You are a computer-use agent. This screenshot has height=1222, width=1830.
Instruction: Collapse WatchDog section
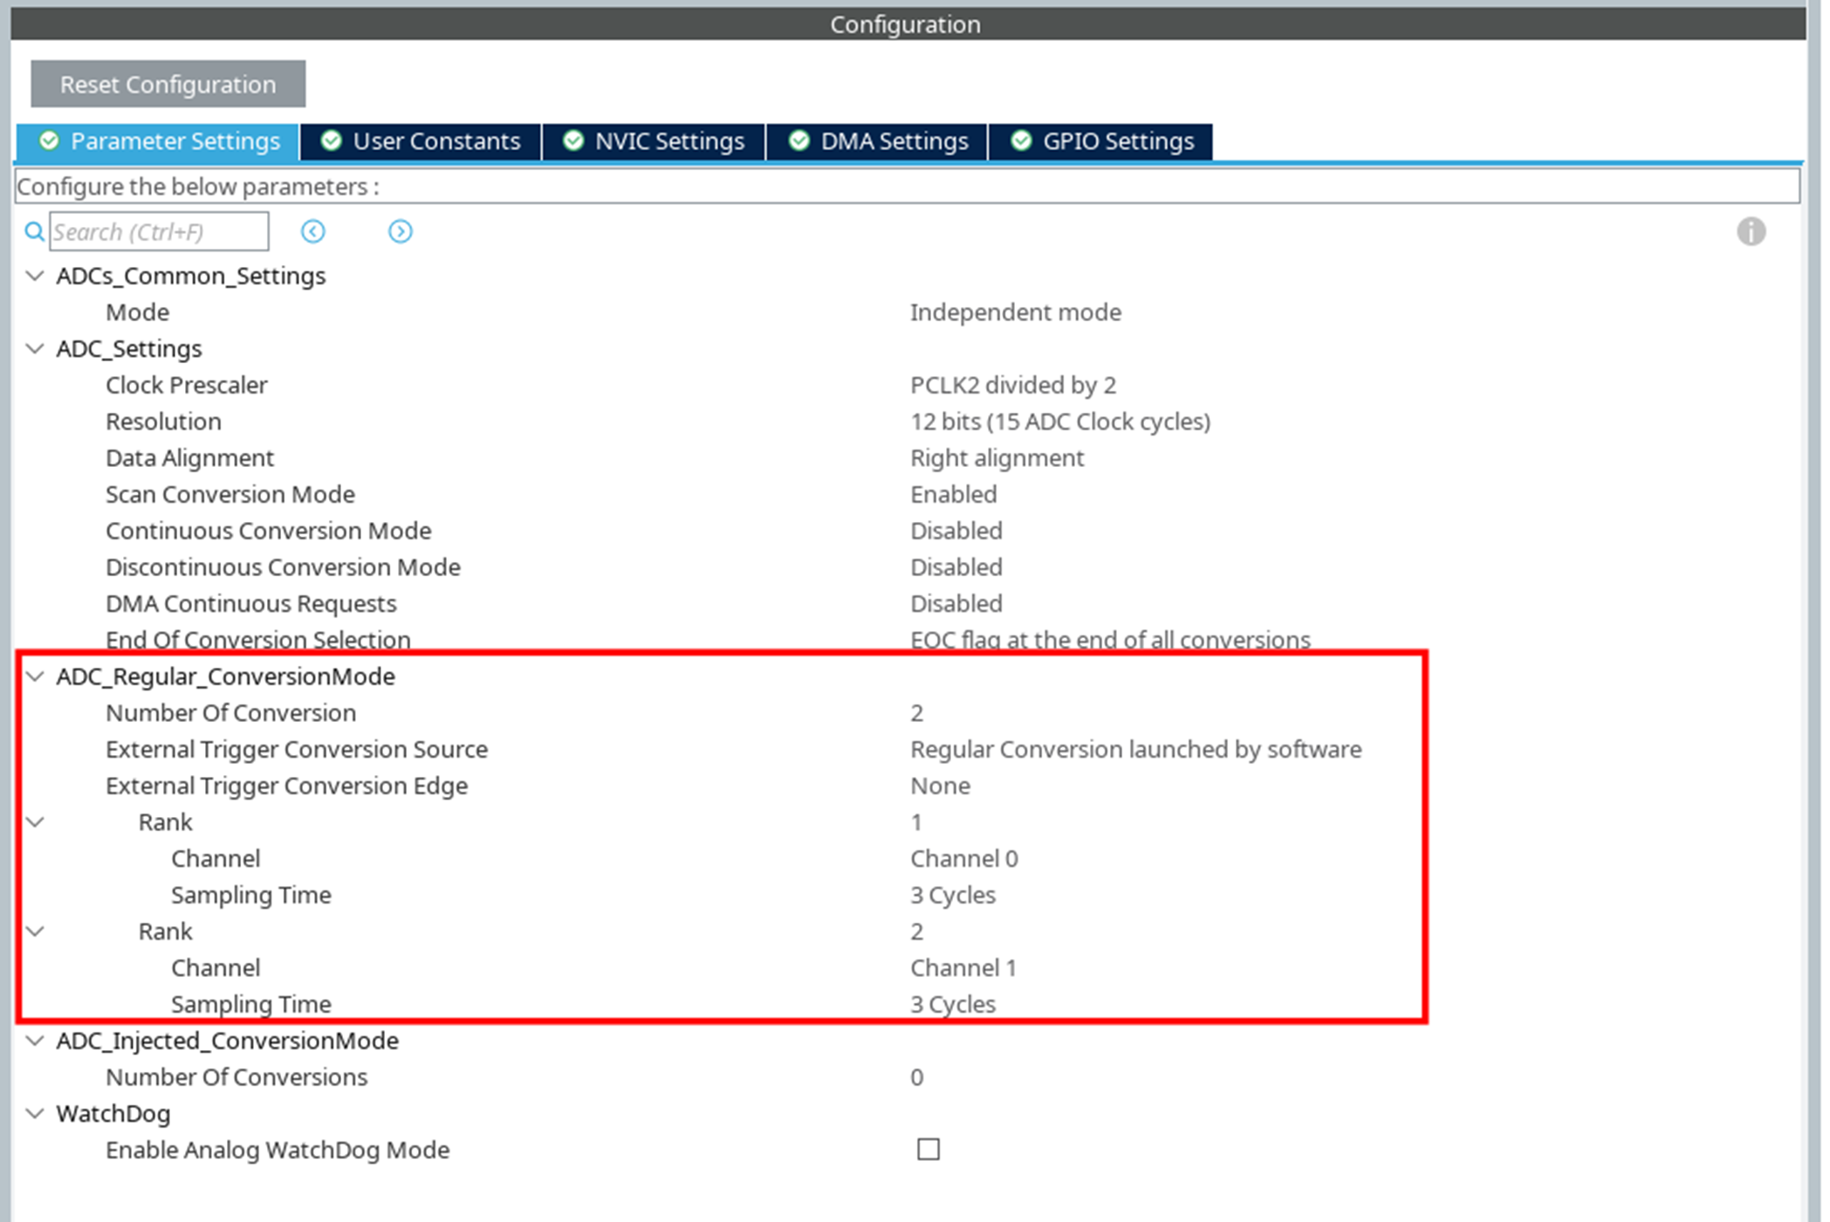35,1114
